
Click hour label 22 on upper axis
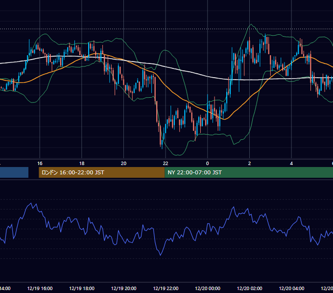(166, 164)
